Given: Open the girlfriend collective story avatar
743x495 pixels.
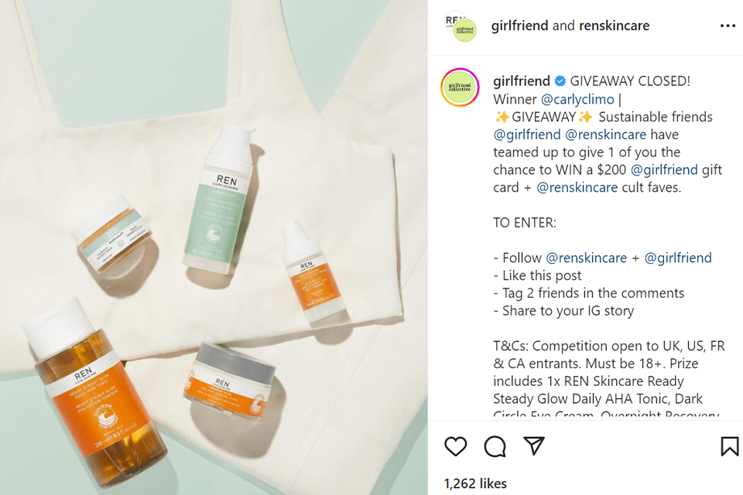Looking at the screenshot, I should [460, 87].
